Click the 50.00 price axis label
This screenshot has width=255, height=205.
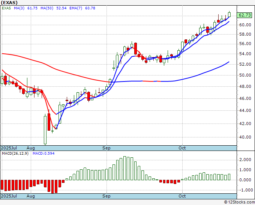click(245, 75)
